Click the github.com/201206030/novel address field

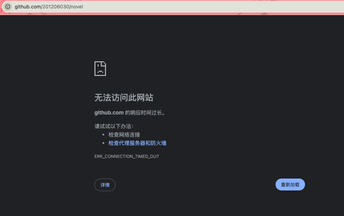click(x=173, y=7)
